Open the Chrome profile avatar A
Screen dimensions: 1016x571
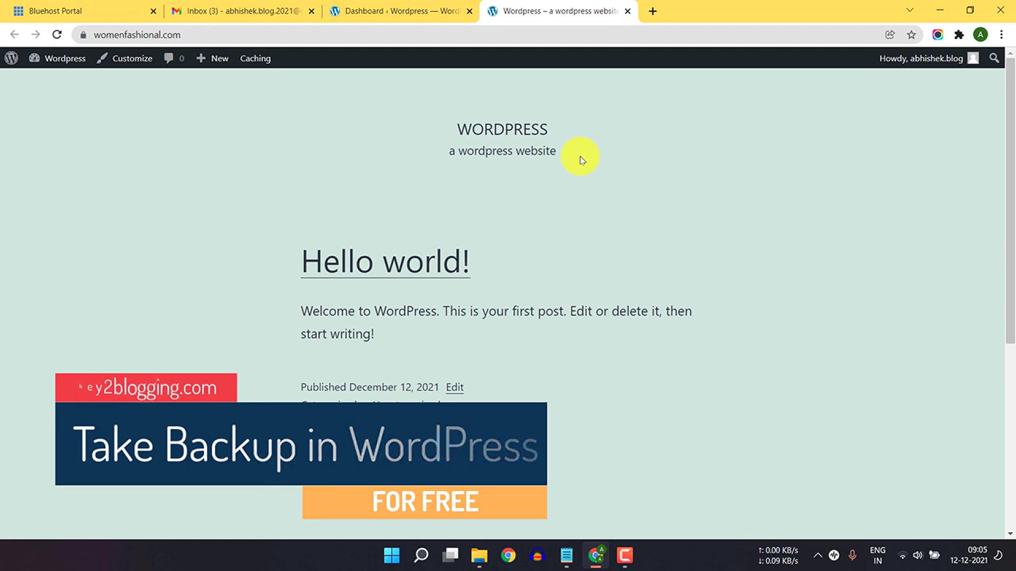click(x=981, y=35)
